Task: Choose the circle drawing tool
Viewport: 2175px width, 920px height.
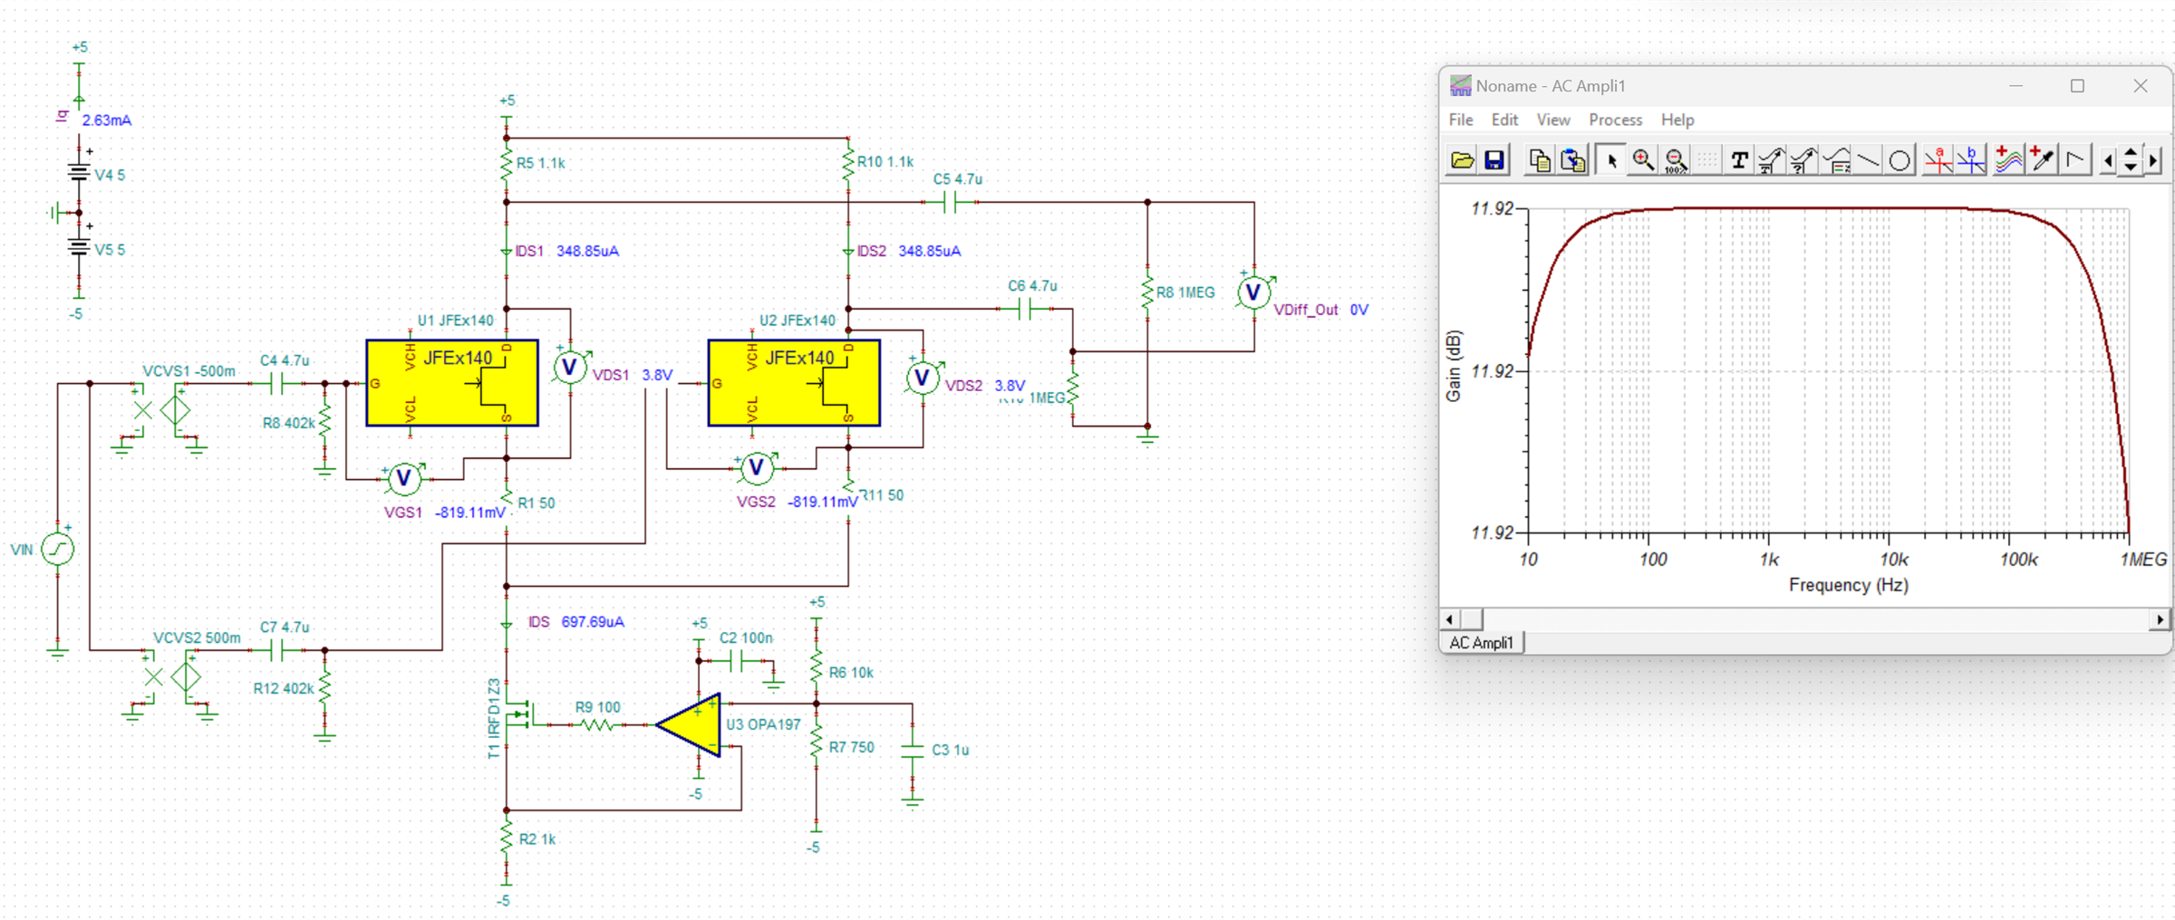Action: (1900, 160)
